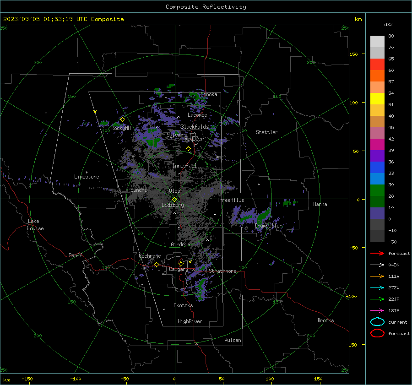Click the dBZ legend heading
Screen dimensions: 412x385
click(388, 25)
